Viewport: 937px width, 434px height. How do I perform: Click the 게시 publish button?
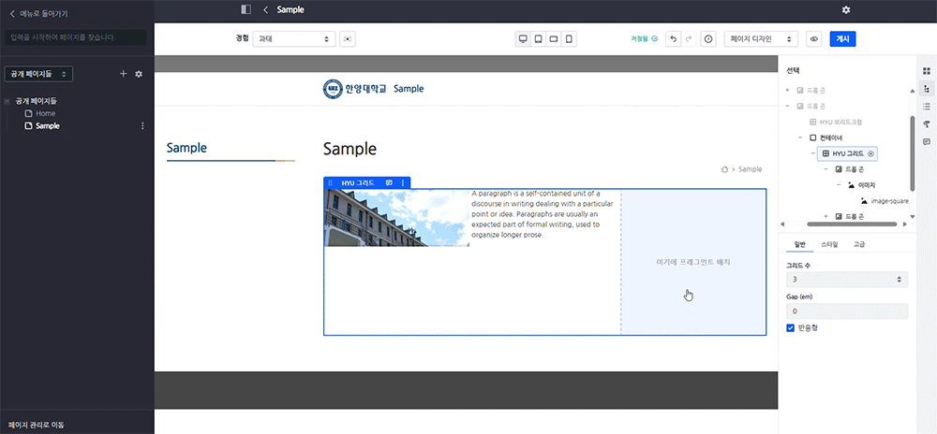842,39
